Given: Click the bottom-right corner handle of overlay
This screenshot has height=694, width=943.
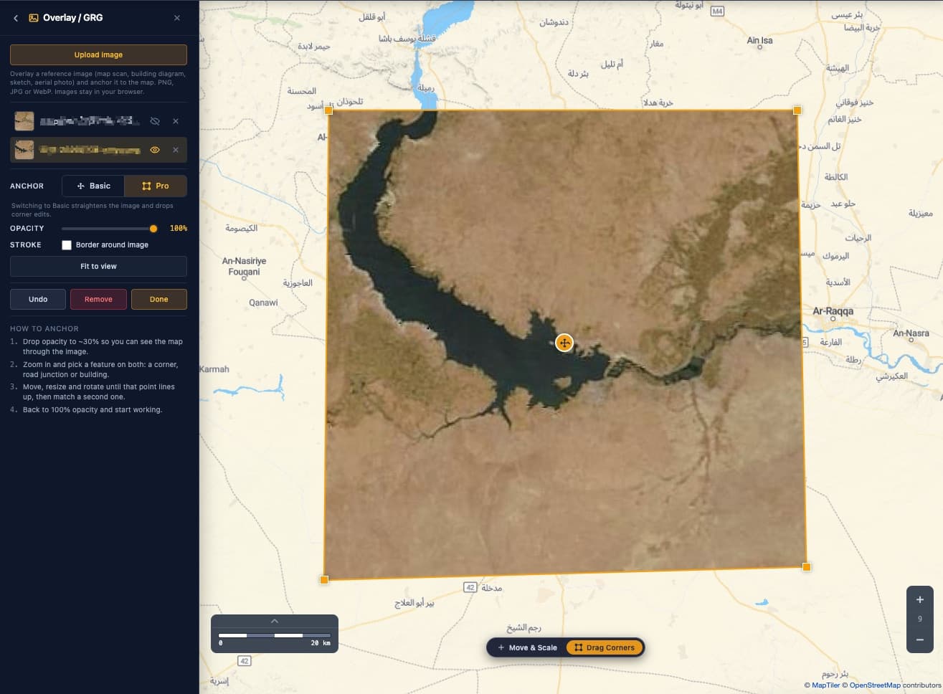Looking at the screenshot, I should pyautogui.click(x=807, y=567).
